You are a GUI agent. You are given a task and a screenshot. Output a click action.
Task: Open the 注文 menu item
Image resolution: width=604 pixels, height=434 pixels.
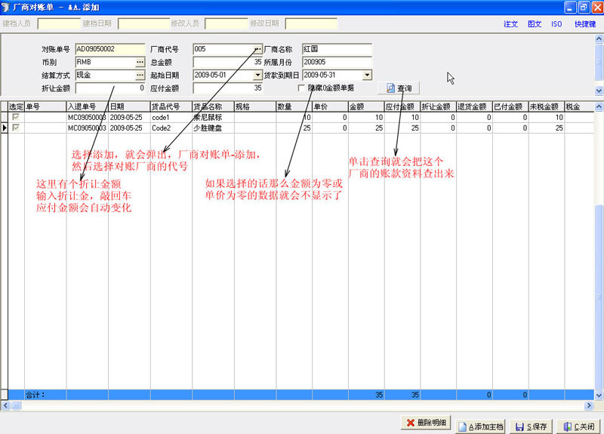tap(510, 24)
